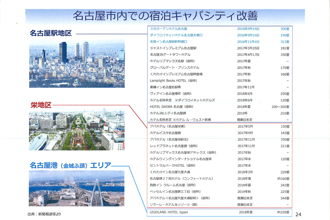The width and height of the screenshot is (330, 220).
Task: Click the date 2017年4月17日
Action: click(248, 55)
